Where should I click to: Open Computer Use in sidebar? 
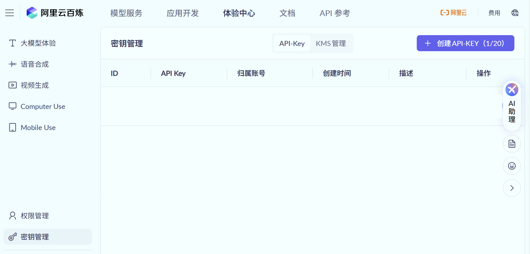point(48,106)
